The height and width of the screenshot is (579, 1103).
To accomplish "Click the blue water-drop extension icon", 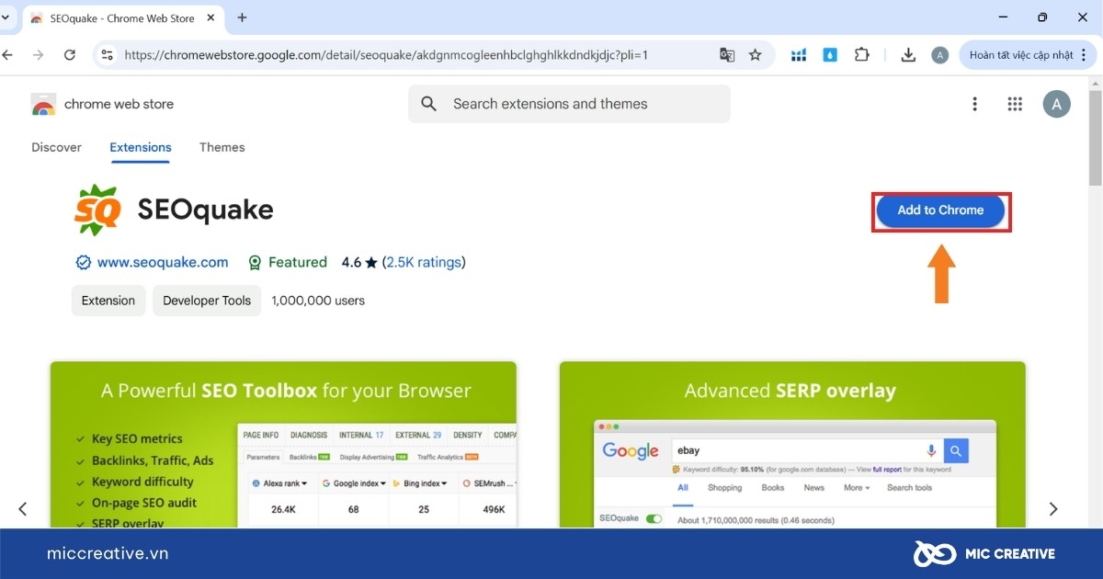I will pos(831,55).
